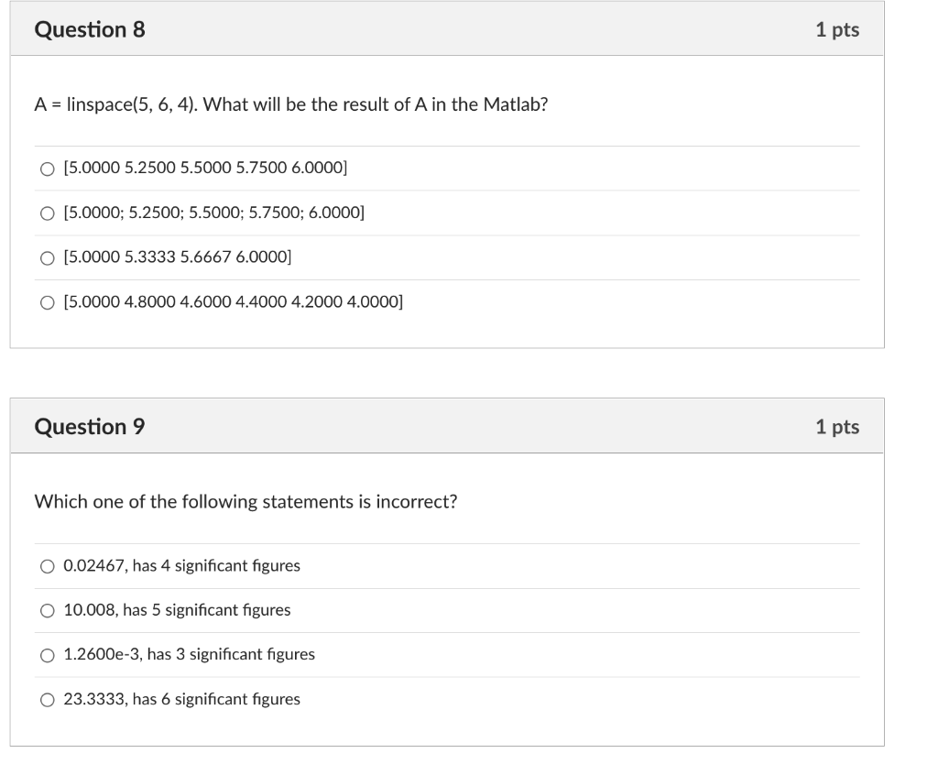Choose '10.008, has 5 significant figures'
Viewport: 938px width, 775px height.
coord(176,609)
